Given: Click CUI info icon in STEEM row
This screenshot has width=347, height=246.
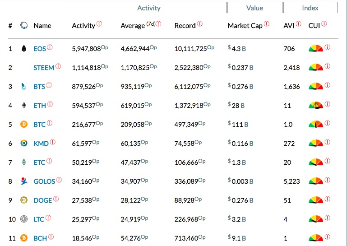Looking at the screenshot, I should pos(327,66).
